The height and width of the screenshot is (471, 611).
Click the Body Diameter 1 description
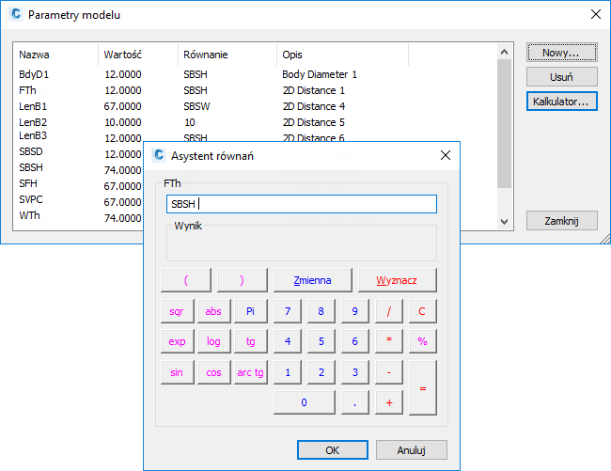pos(320,74)
